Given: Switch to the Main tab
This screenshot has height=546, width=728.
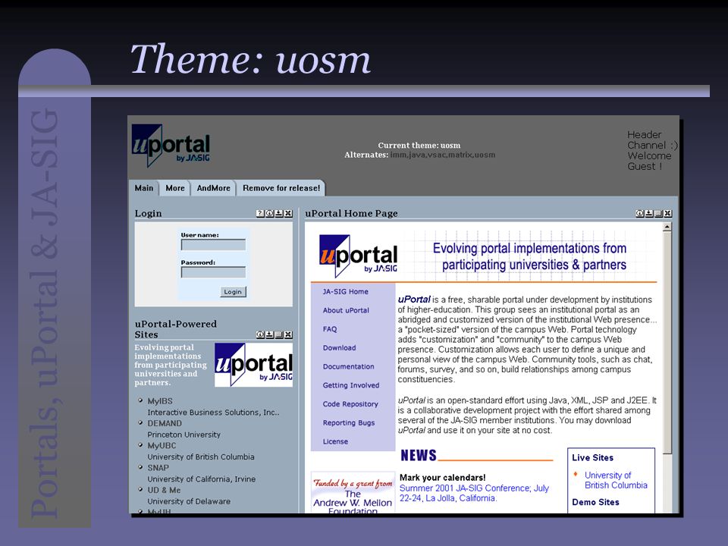Looking at the screenshot, I should click(x=144, y=188).
